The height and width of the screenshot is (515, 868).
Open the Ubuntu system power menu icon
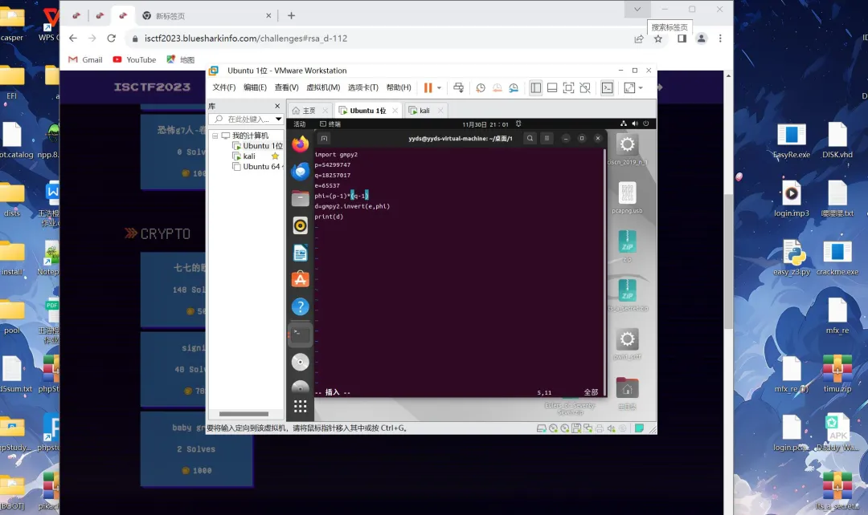click(x=645, y=124)
